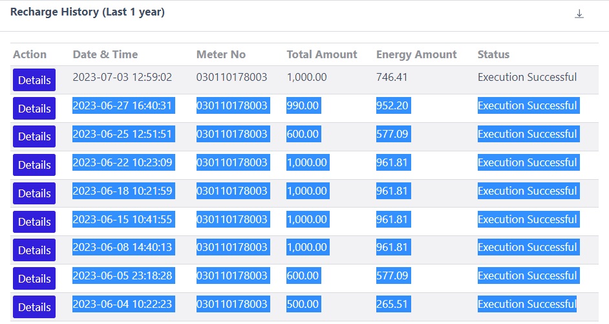This screenshot has width=609, height=324.
Task: Click the Status column header
Action: coord(493,54)
